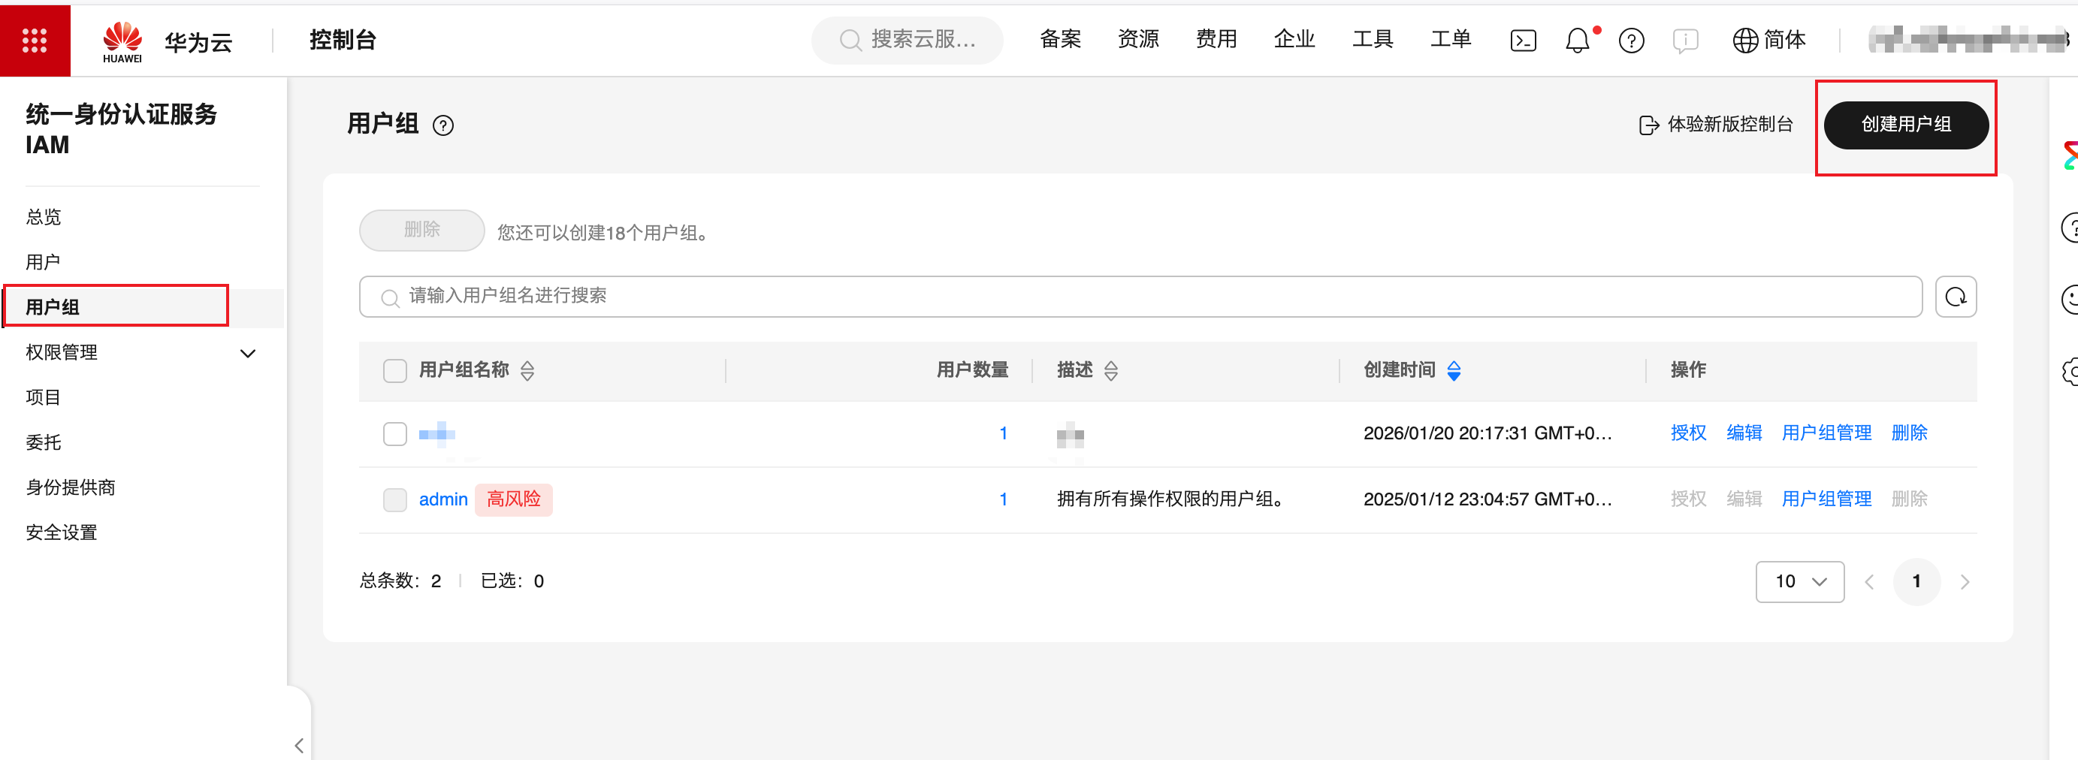Viewport: 2078px width, 760px height.
Task: Open the service list grid icon
Action: (34, 41)
